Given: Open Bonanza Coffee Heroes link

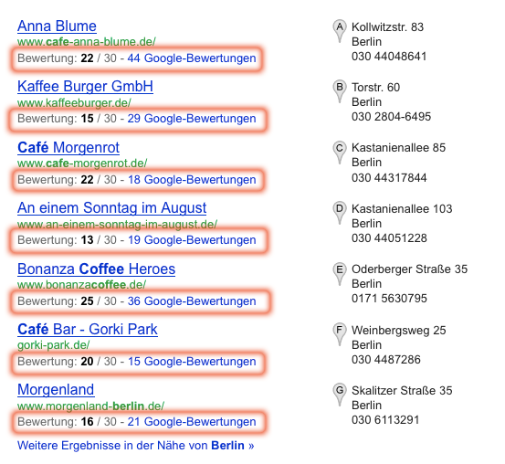Looking at the screenshot, I should (x=96, y=269).
